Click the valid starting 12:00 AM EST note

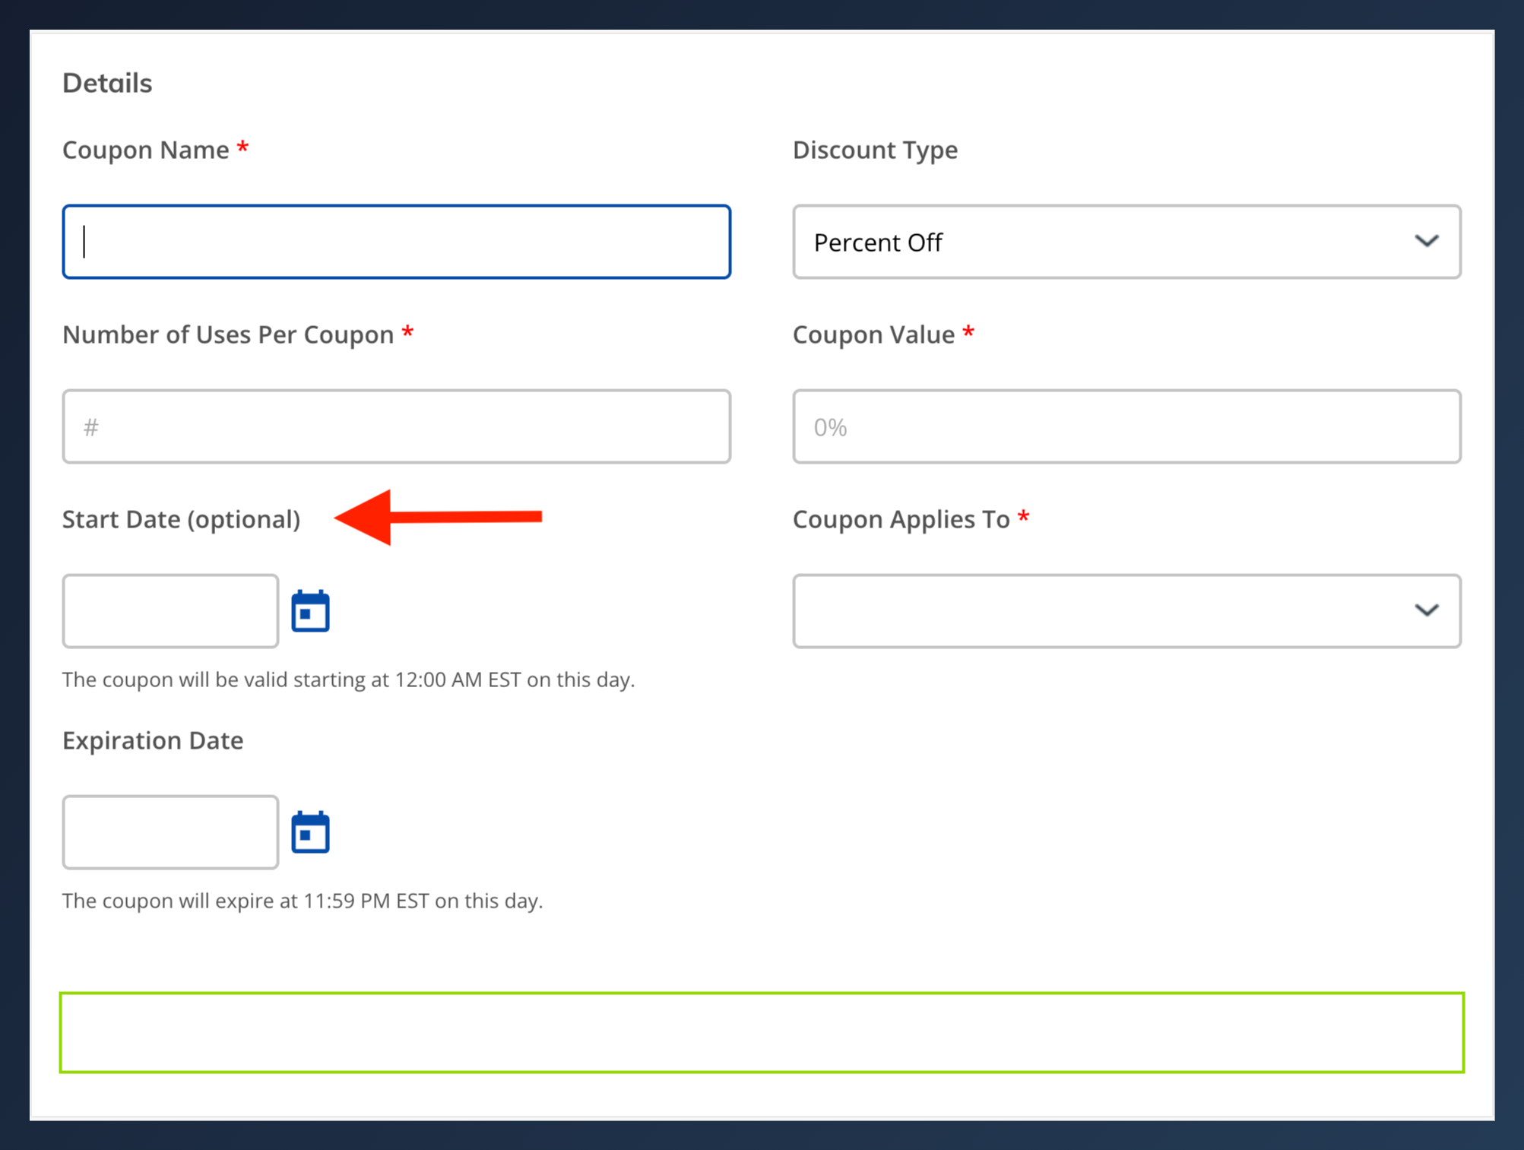348,680
